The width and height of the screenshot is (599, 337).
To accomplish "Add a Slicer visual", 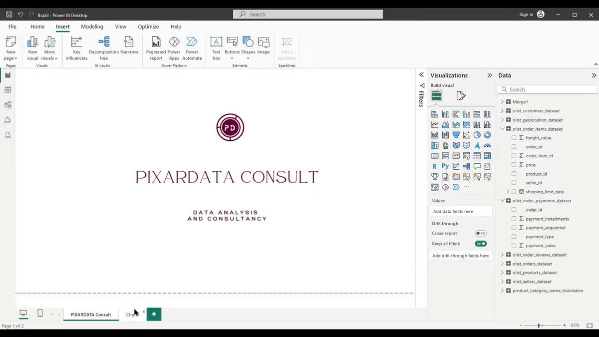I will pos(466,156).
